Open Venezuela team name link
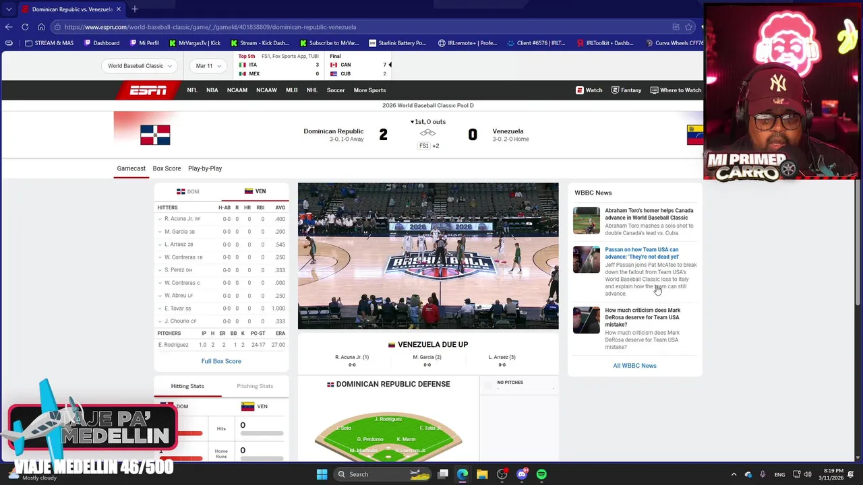863x485 pixels. point(508,131)
